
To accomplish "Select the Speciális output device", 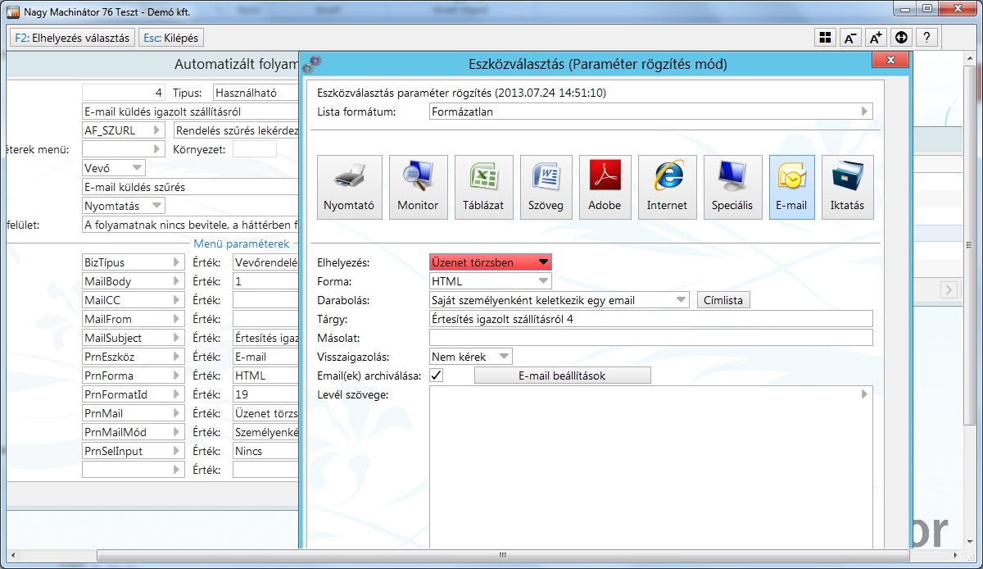I will pyautogui.click(x=732, y=187).
